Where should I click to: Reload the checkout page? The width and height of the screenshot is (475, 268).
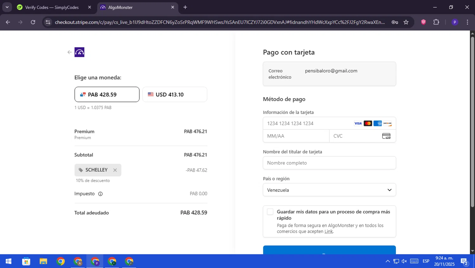33,22
